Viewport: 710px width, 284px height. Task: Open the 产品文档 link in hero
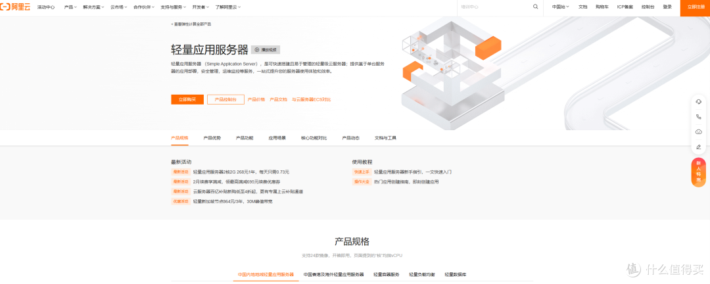279,99
